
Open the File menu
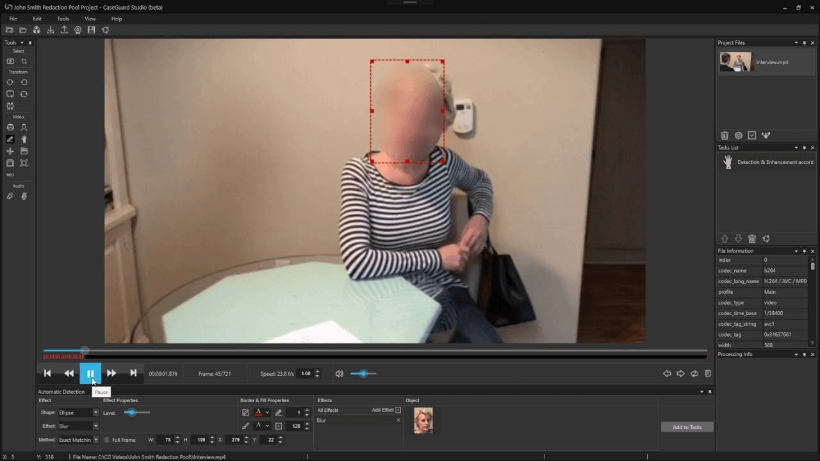pyautogui.click(x=13, y=19)
